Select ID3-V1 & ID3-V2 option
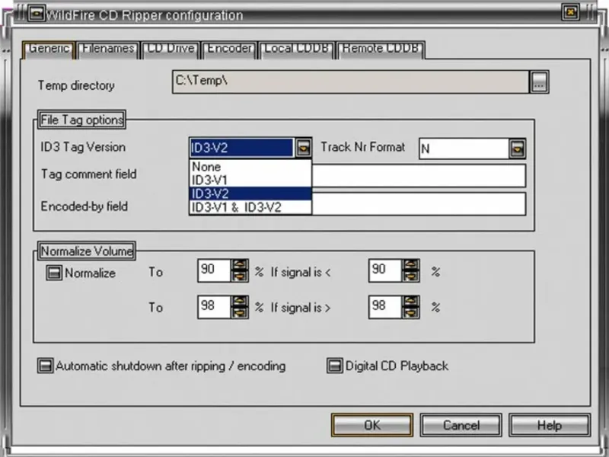Image resolution: width=609 pixels, height=457 pixels. (x=250, y=207)
